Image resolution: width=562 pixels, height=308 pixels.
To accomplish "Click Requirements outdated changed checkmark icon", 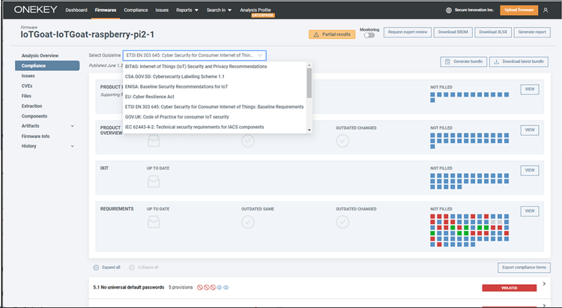I will (343, 222).
